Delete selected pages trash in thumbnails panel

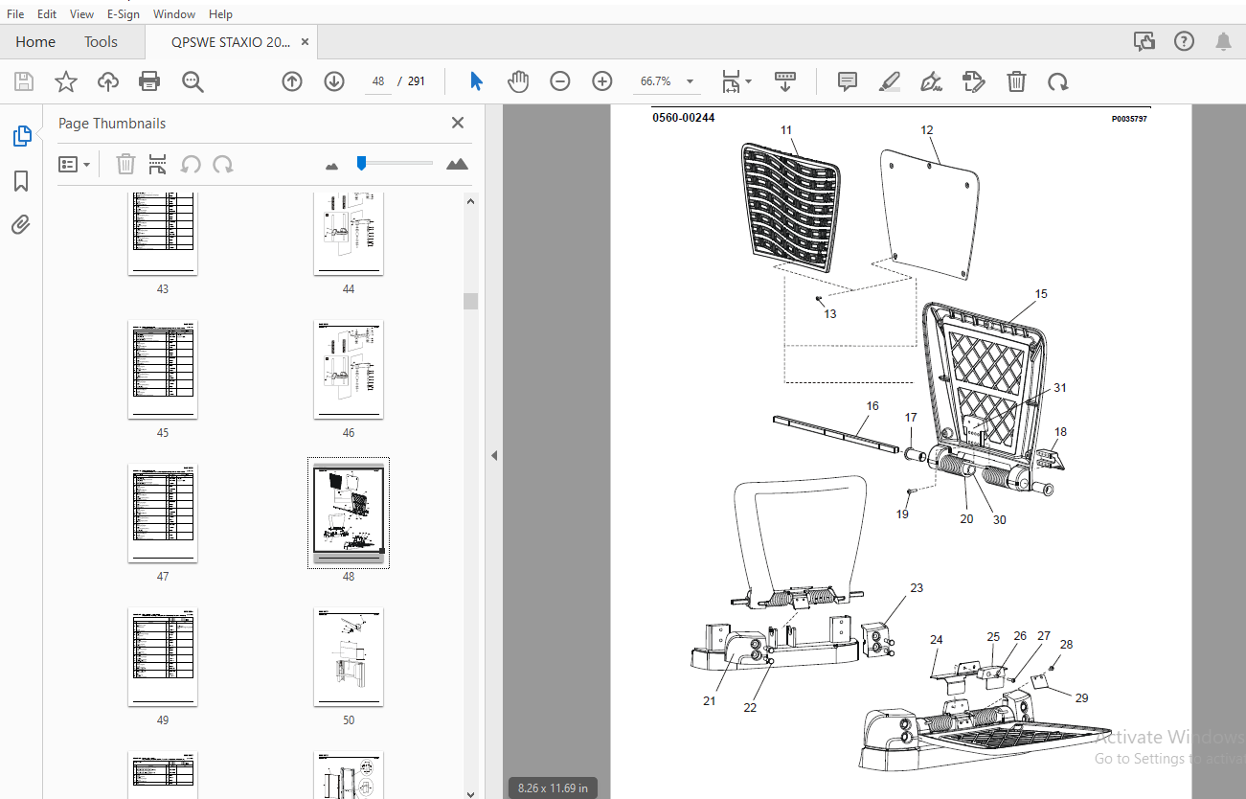click(x=125, y=164)
